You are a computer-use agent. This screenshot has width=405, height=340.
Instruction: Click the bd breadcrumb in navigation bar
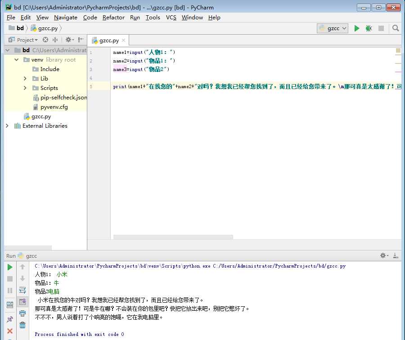(x=16, y=28)
